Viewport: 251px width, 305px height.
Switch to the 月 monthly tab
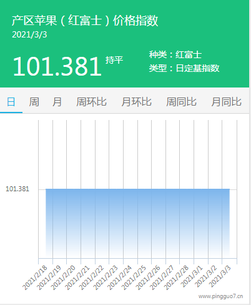pos(57,102)
